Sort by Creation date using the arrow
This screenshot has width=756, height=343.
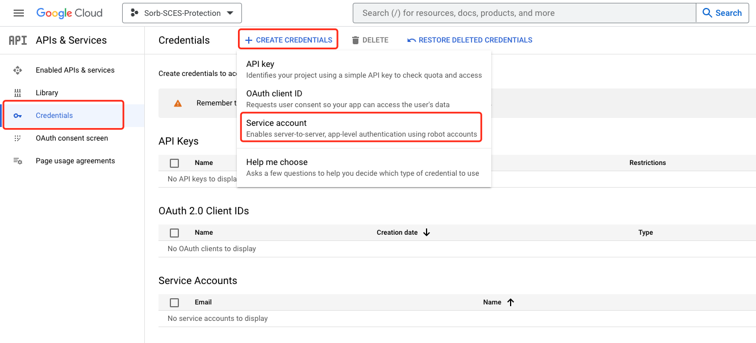click(x=427, y=232)
